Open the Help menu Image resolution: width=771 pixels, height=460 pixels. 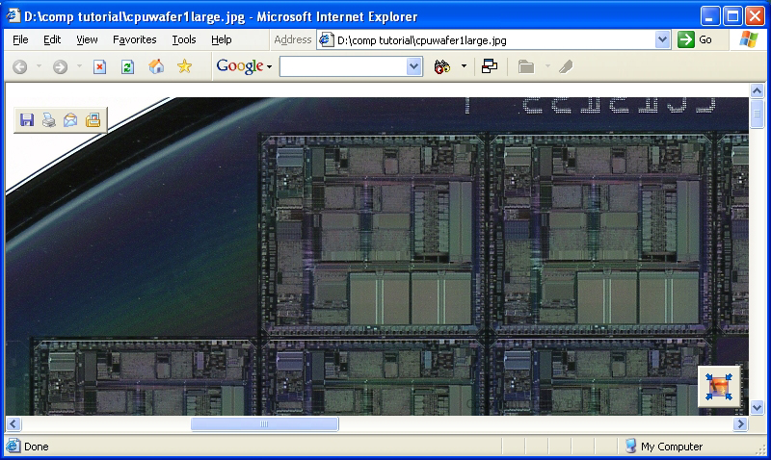(222, 39)
